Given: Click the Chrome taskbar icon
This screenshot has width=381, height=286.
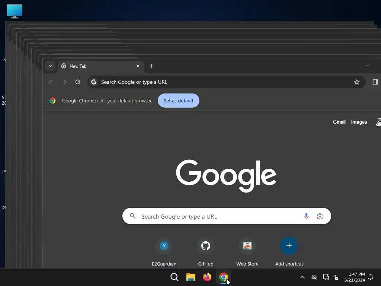Looking at the screenshot, I should coord(224,277).
